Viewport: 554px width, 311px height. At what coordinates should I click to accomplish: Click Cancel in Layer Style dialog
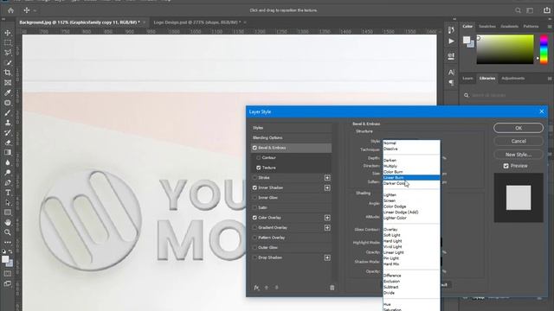point(519,141)
